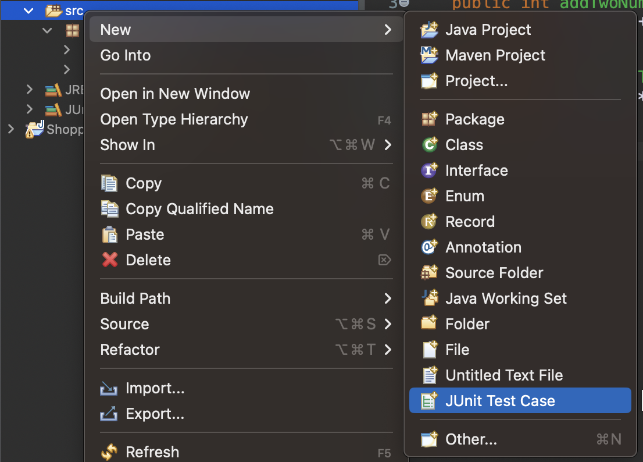Open the Refactor submenu arrow
This screenshot has height=462, width=643.
pyautogui.click(x=388, y=350)
